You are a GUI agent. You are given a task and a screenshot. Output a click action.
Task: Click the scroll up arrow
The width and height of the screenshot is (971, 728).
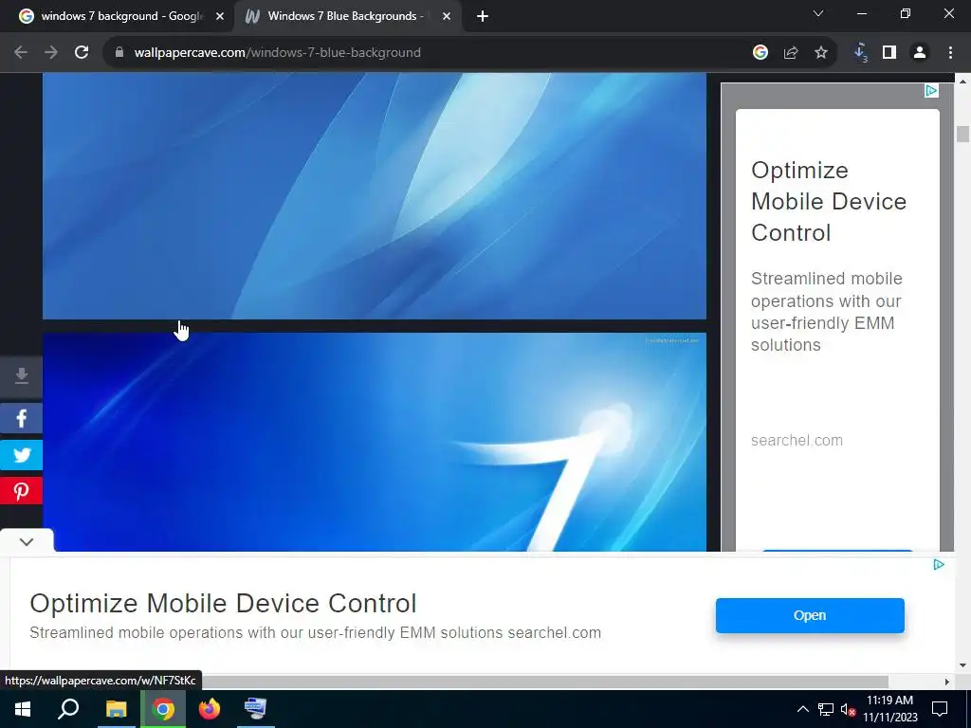[962, 81]
